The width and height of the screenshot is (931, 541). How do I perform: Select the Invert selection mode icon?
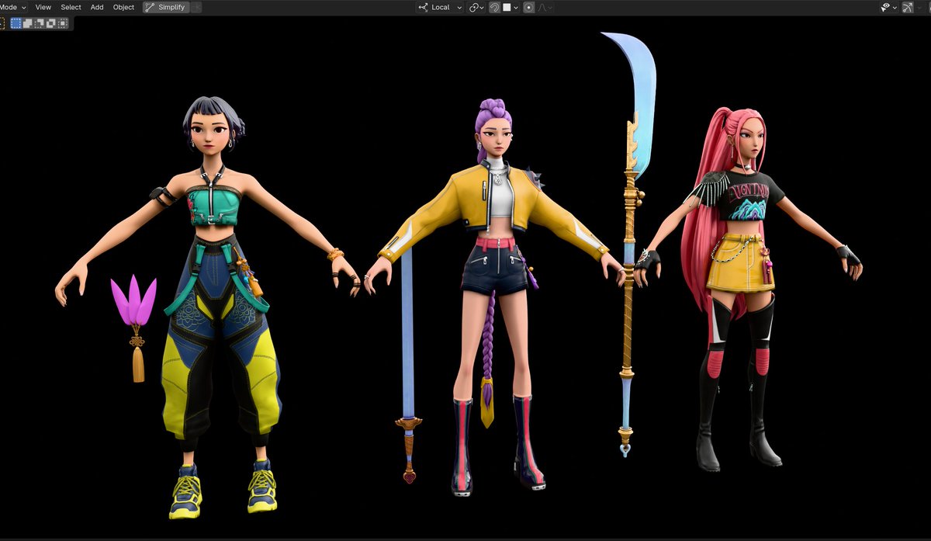[x=50, y=23]
